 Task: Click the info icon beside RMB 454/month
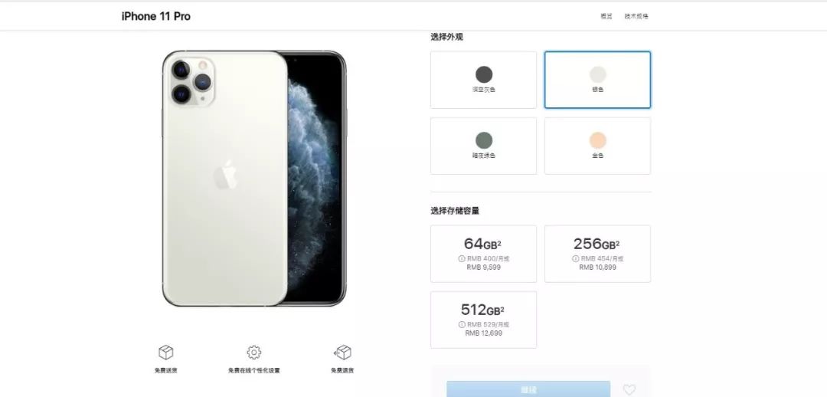[575, 259]
